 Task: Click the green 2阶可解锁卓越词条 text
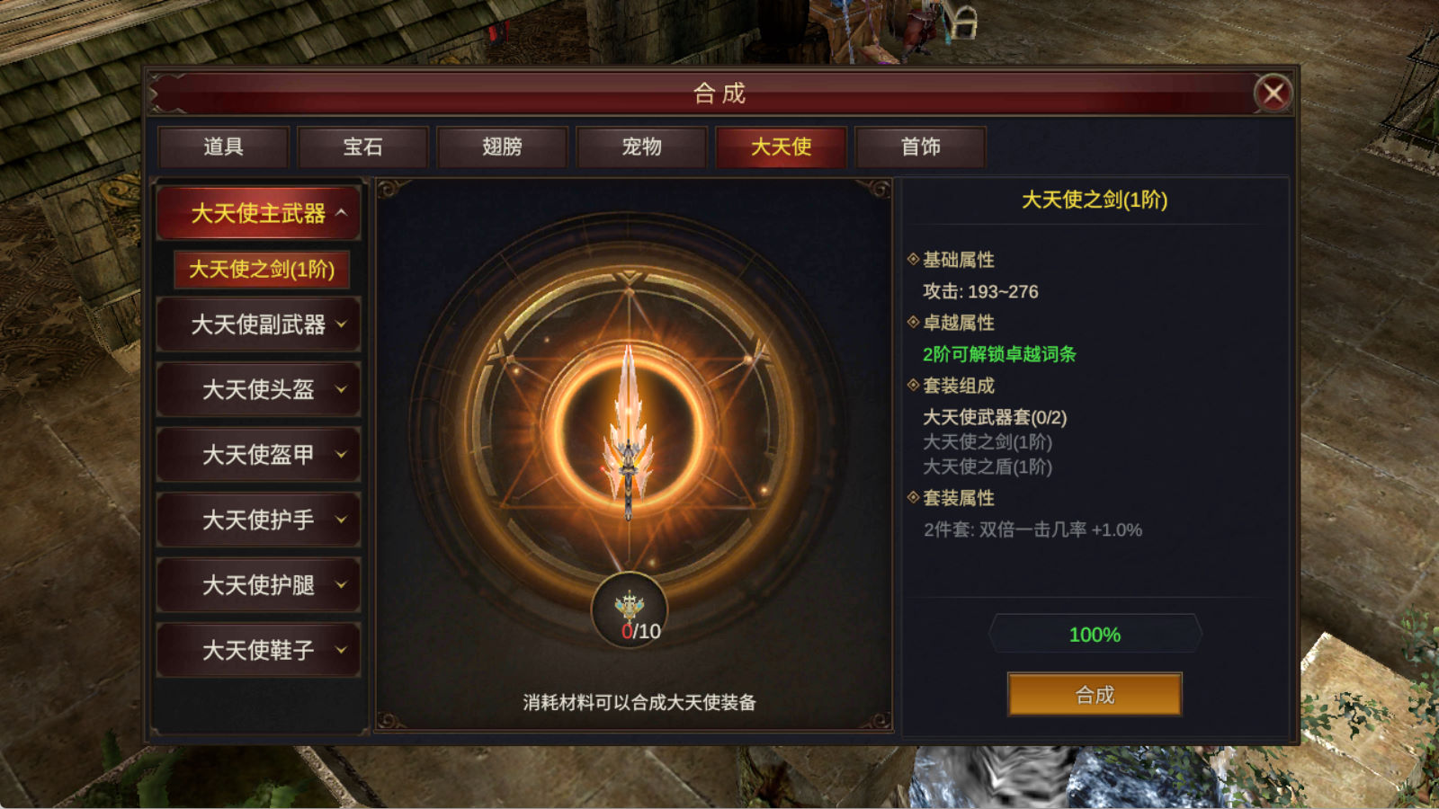[x=999, y=354]
